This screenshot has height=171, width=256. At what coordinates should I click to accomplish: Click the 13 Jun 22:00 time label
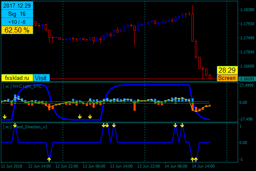tap(148, 166)
